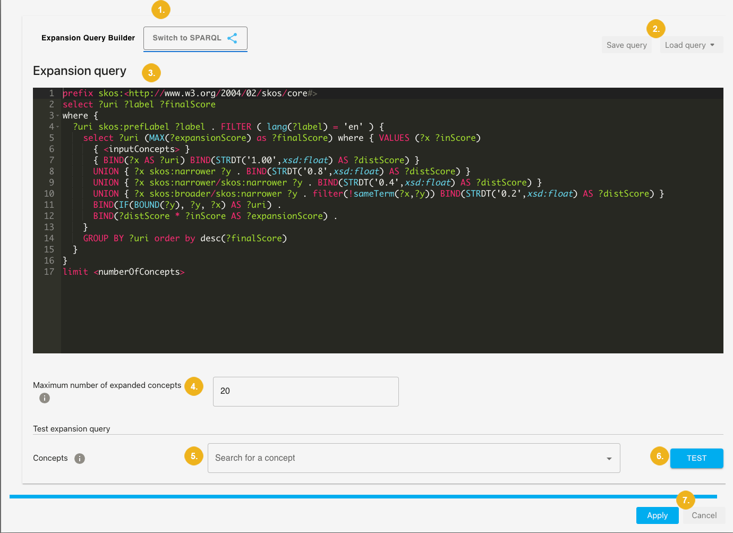733x533 pixels.
Task: Click the chevron inside the concept search box
Action: (x=609, y=458)
